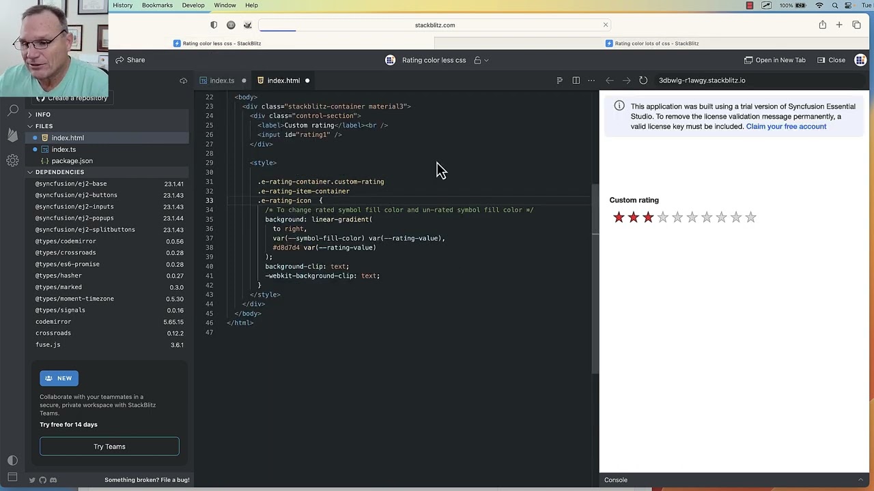Click the preview URL field

(x=758, y=80)
